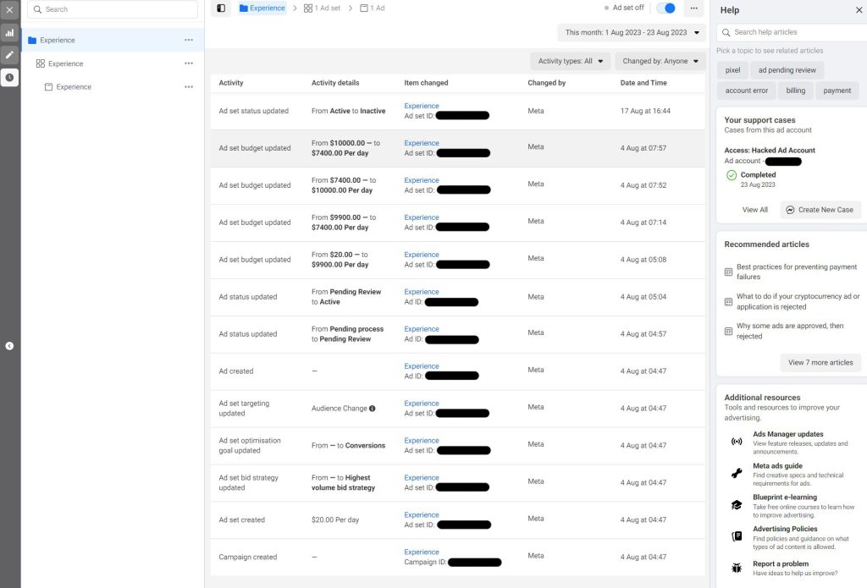Click 'Ad set status updated' activity cell
The image size is (867, 588).
253,111
